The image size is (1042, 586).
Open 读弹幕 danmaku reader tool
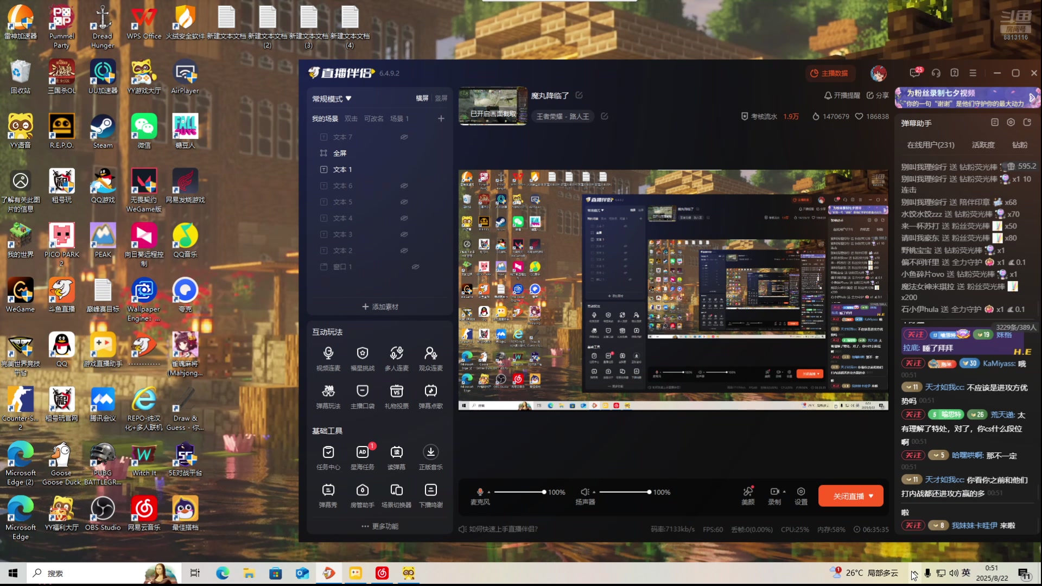click(x=397, y=457)
